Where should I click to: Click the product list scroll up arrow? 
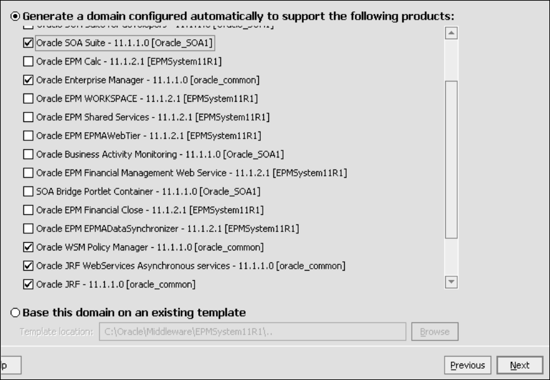click(451, 33)
